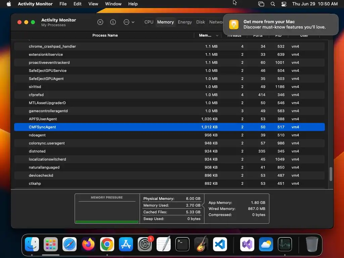Open Visual Studio purple icon in Dock
This screenshot has height=258, width=344.
[x=247, y=244]
